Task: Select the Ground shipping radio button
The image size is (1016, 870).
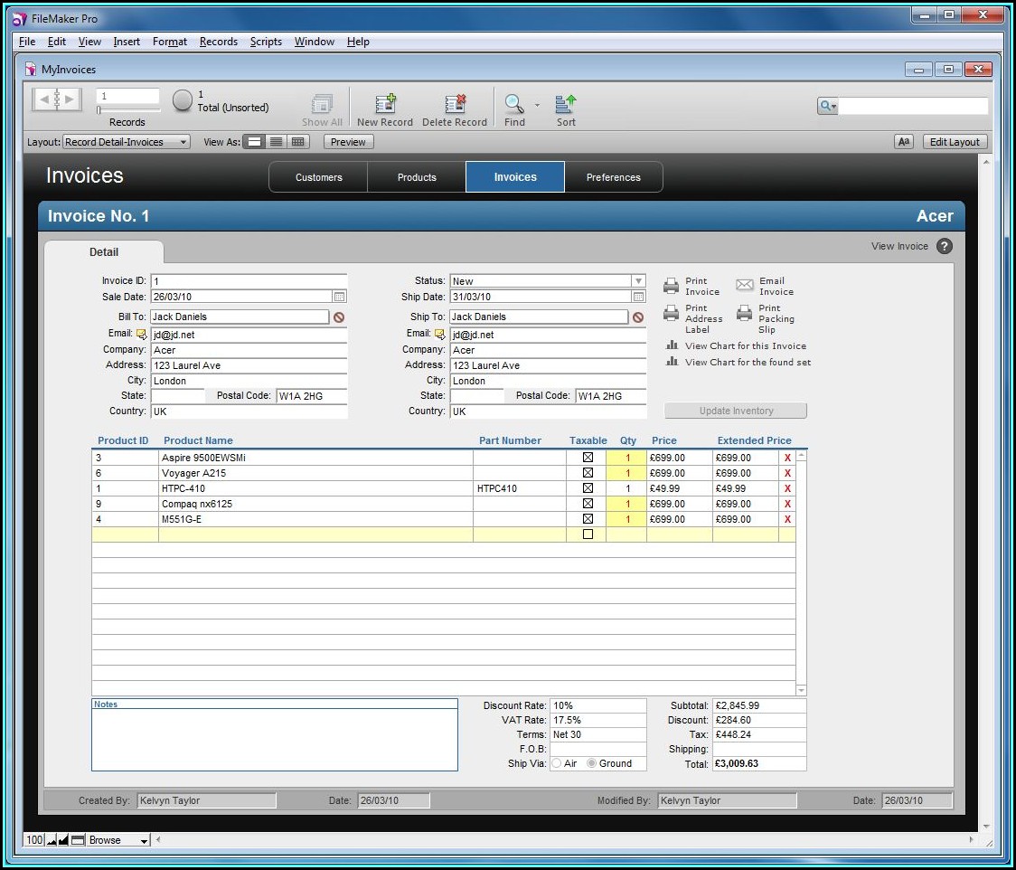Action: (x=592, y=764)
